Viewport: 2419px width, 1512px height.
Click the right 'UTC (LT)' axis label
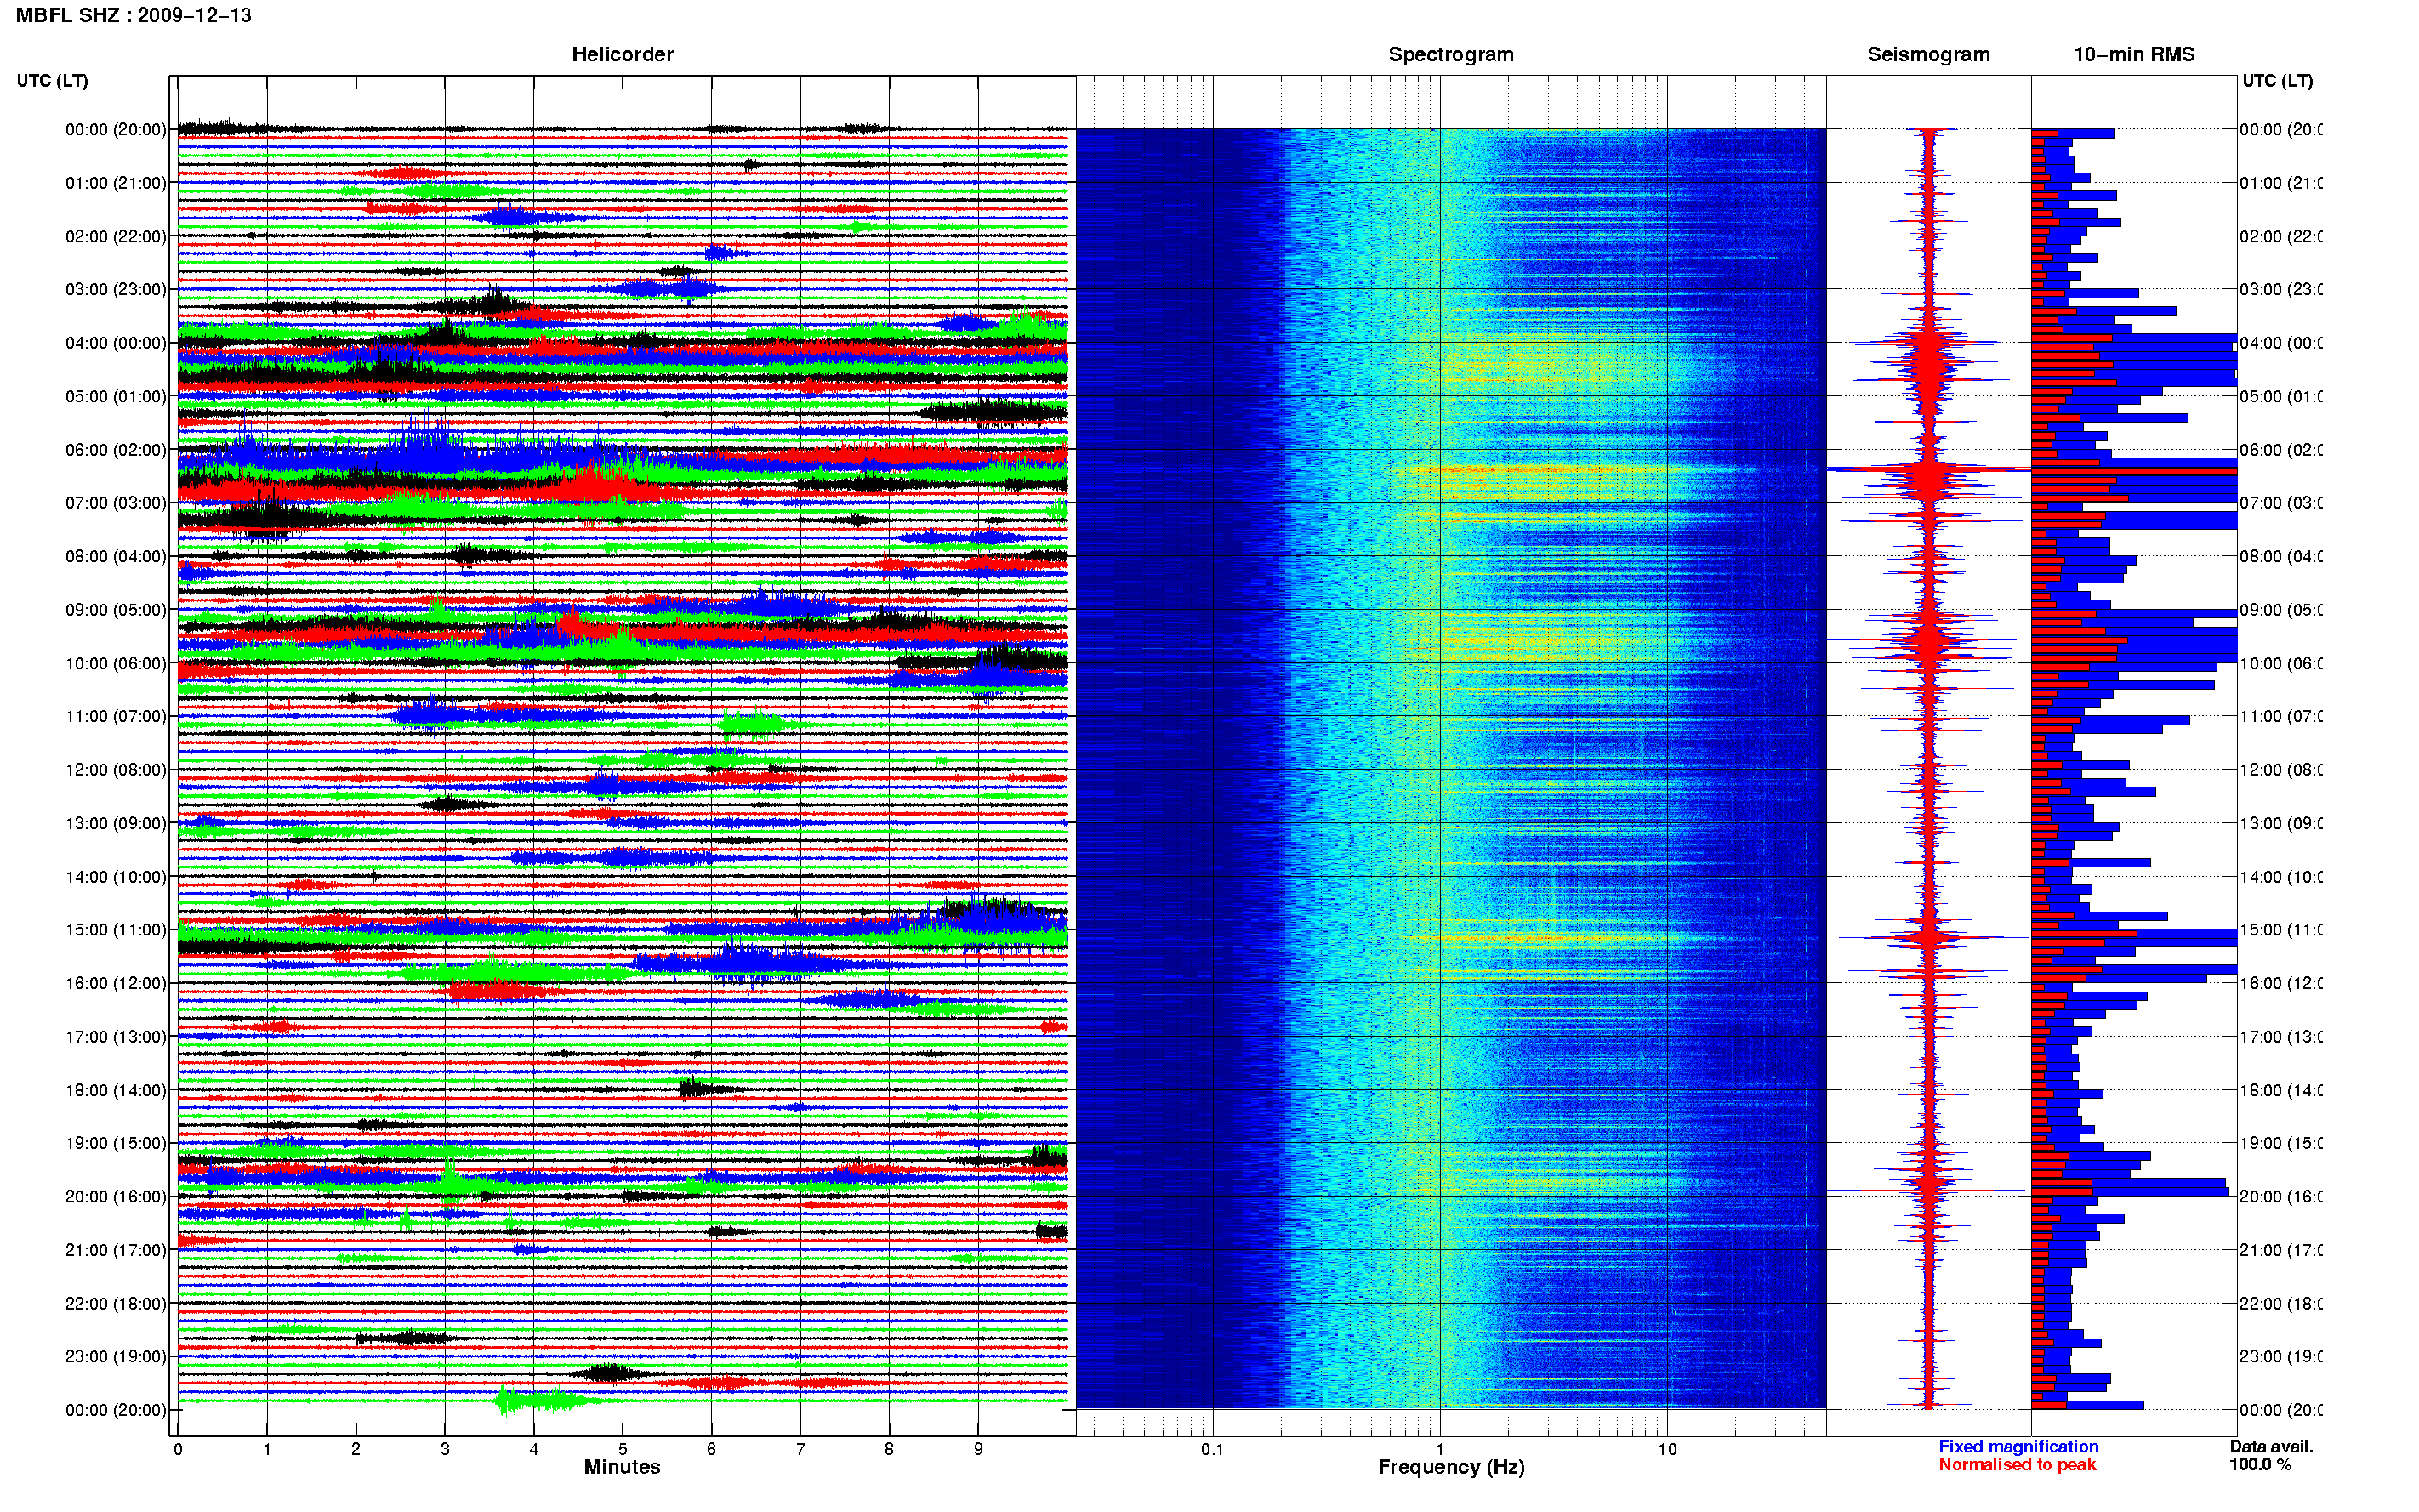[x=2277, y=81]
